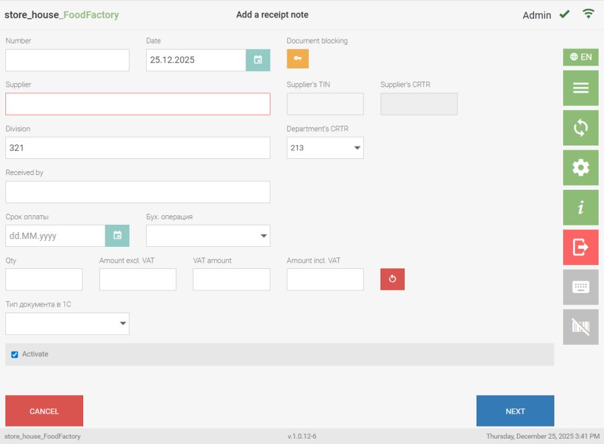Switch language using EN button

tap(581, 57)
